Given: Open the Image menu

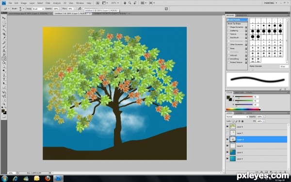Looking at the screenshot, I should (24, 3).
